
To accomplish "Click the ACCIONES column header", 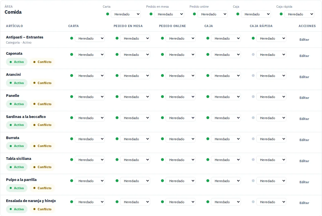I will (x=307, y=26).
